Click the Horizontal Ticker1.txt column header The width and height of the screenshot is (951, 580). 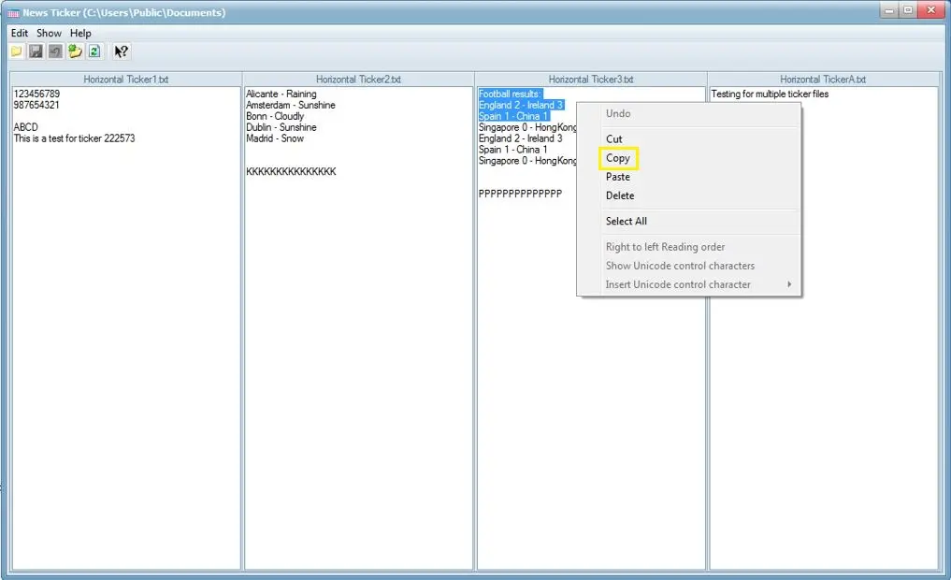pyautogui.click(x=126, y=80)
